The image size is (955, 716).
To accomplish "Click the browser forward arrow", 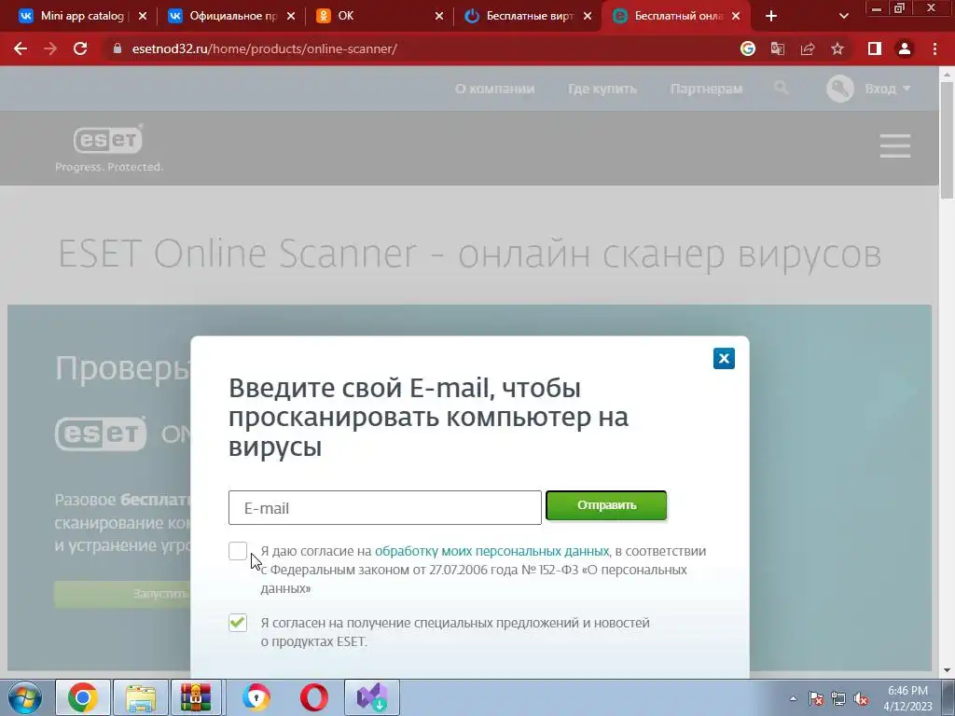I will pos(50,48).
